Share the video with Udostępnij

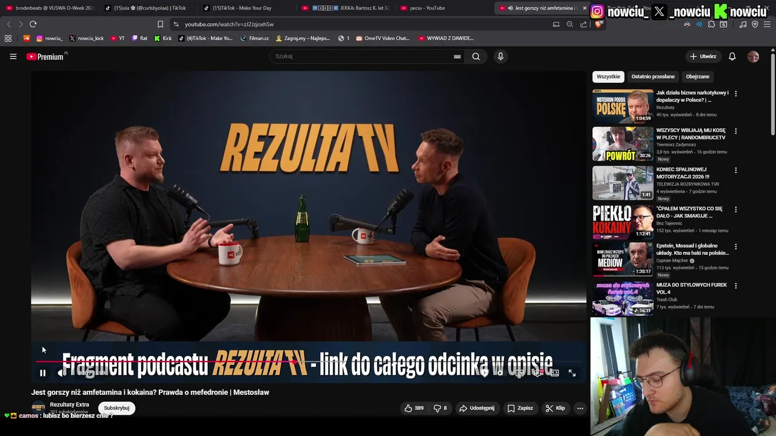(477, 408)
